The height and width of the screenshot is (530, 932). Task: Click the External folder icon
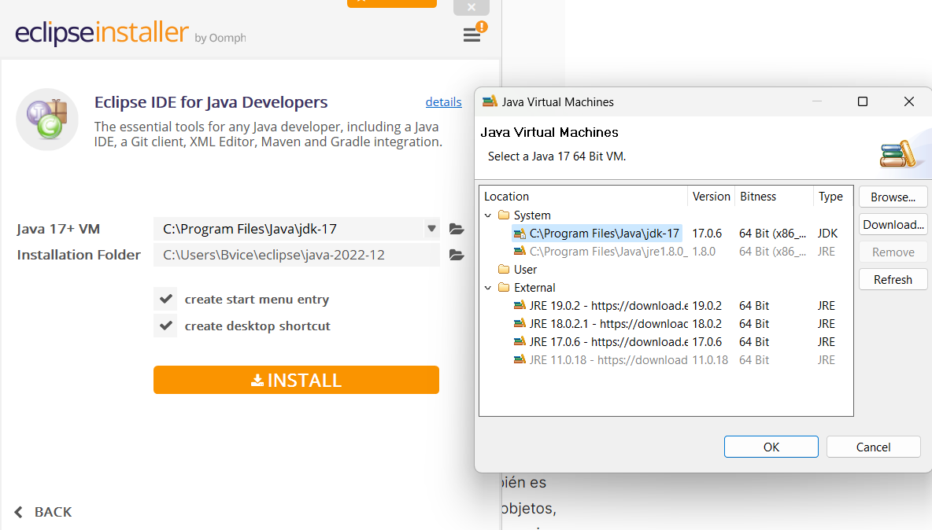tap(504, 287)
